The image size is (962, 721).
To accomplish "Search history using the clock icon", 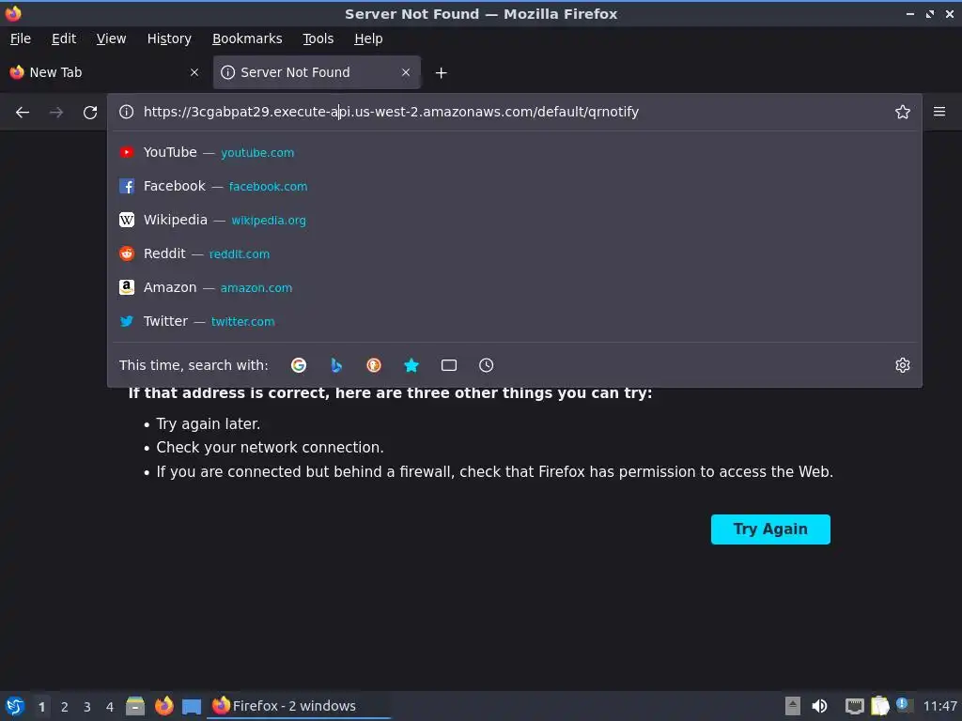I will tap(486, 365).
